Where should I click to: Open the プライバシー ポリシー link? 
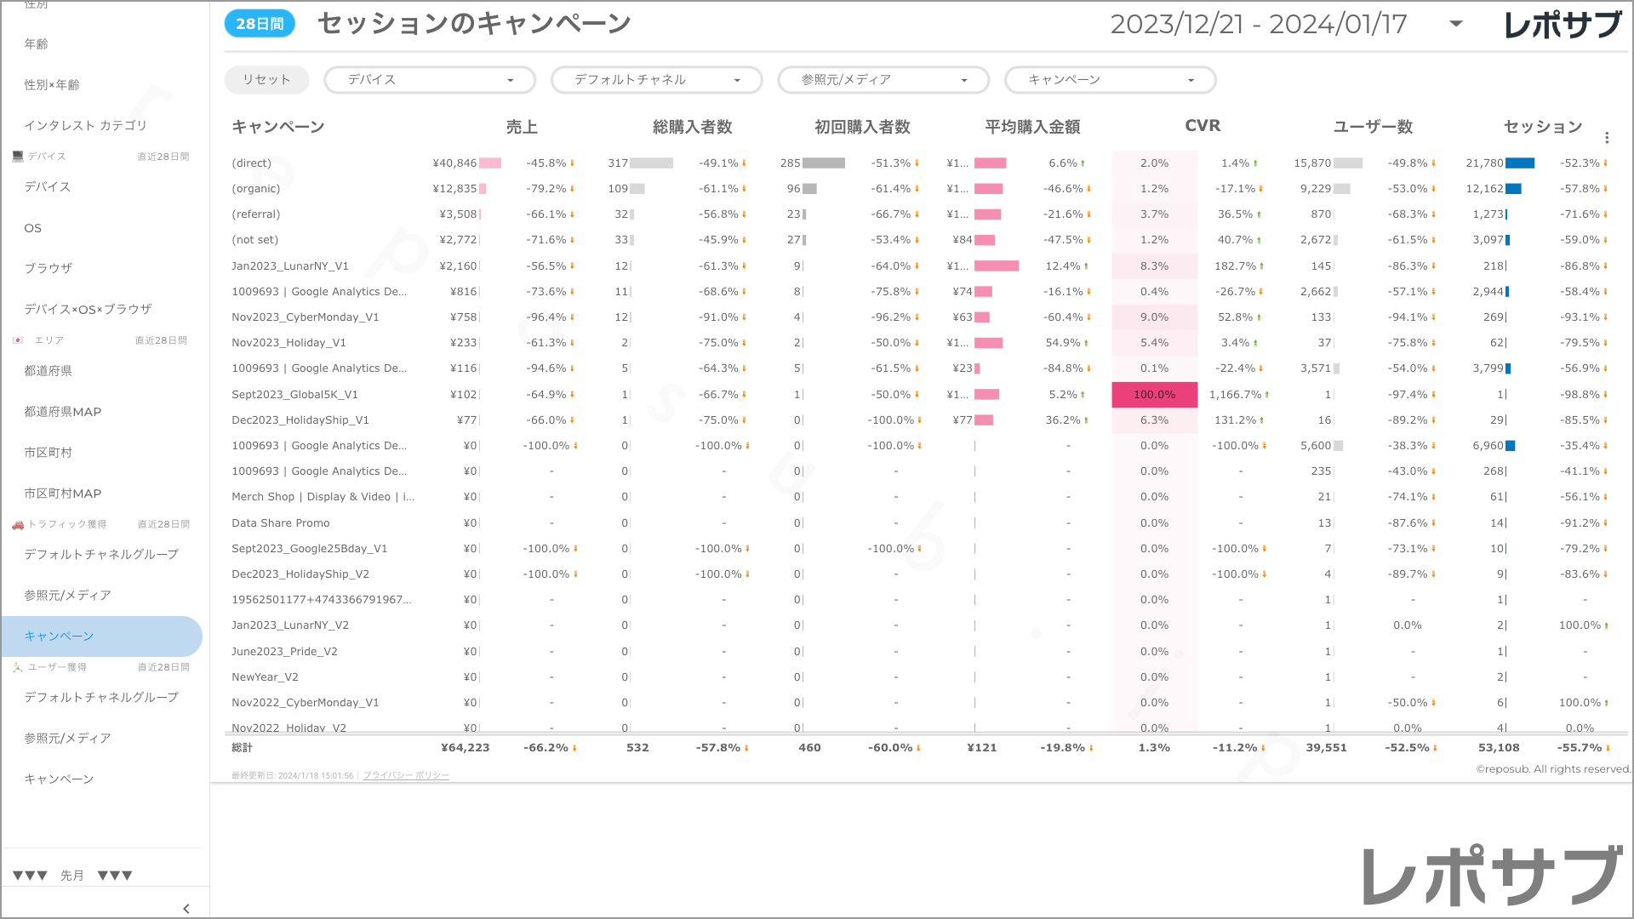pos(406,776)
